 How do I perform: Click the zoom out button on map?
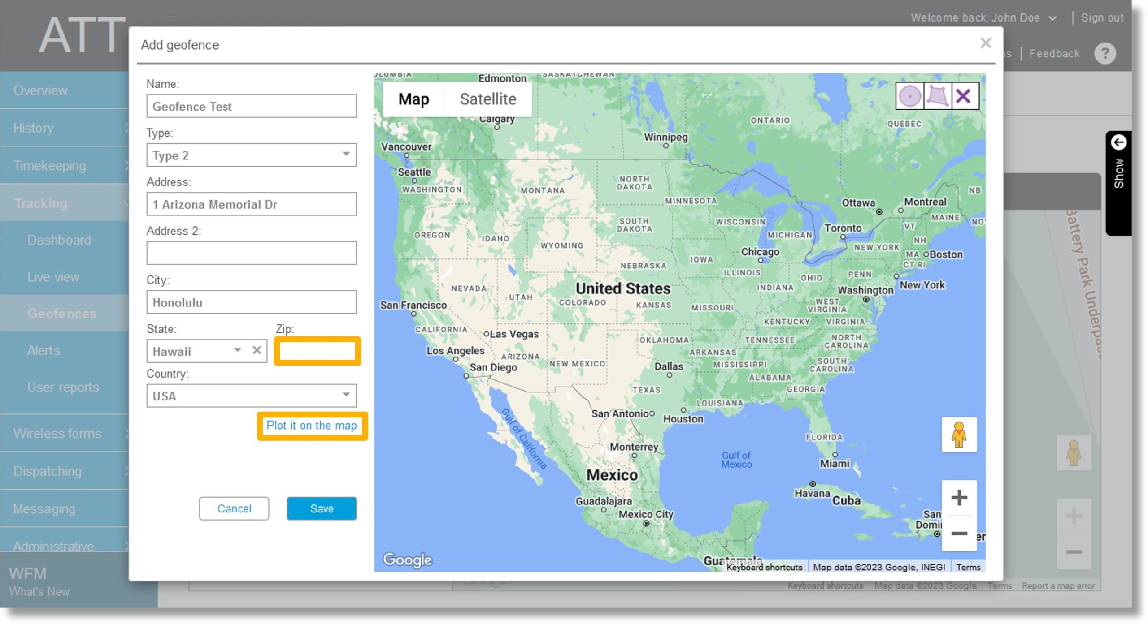click(959, 535)
